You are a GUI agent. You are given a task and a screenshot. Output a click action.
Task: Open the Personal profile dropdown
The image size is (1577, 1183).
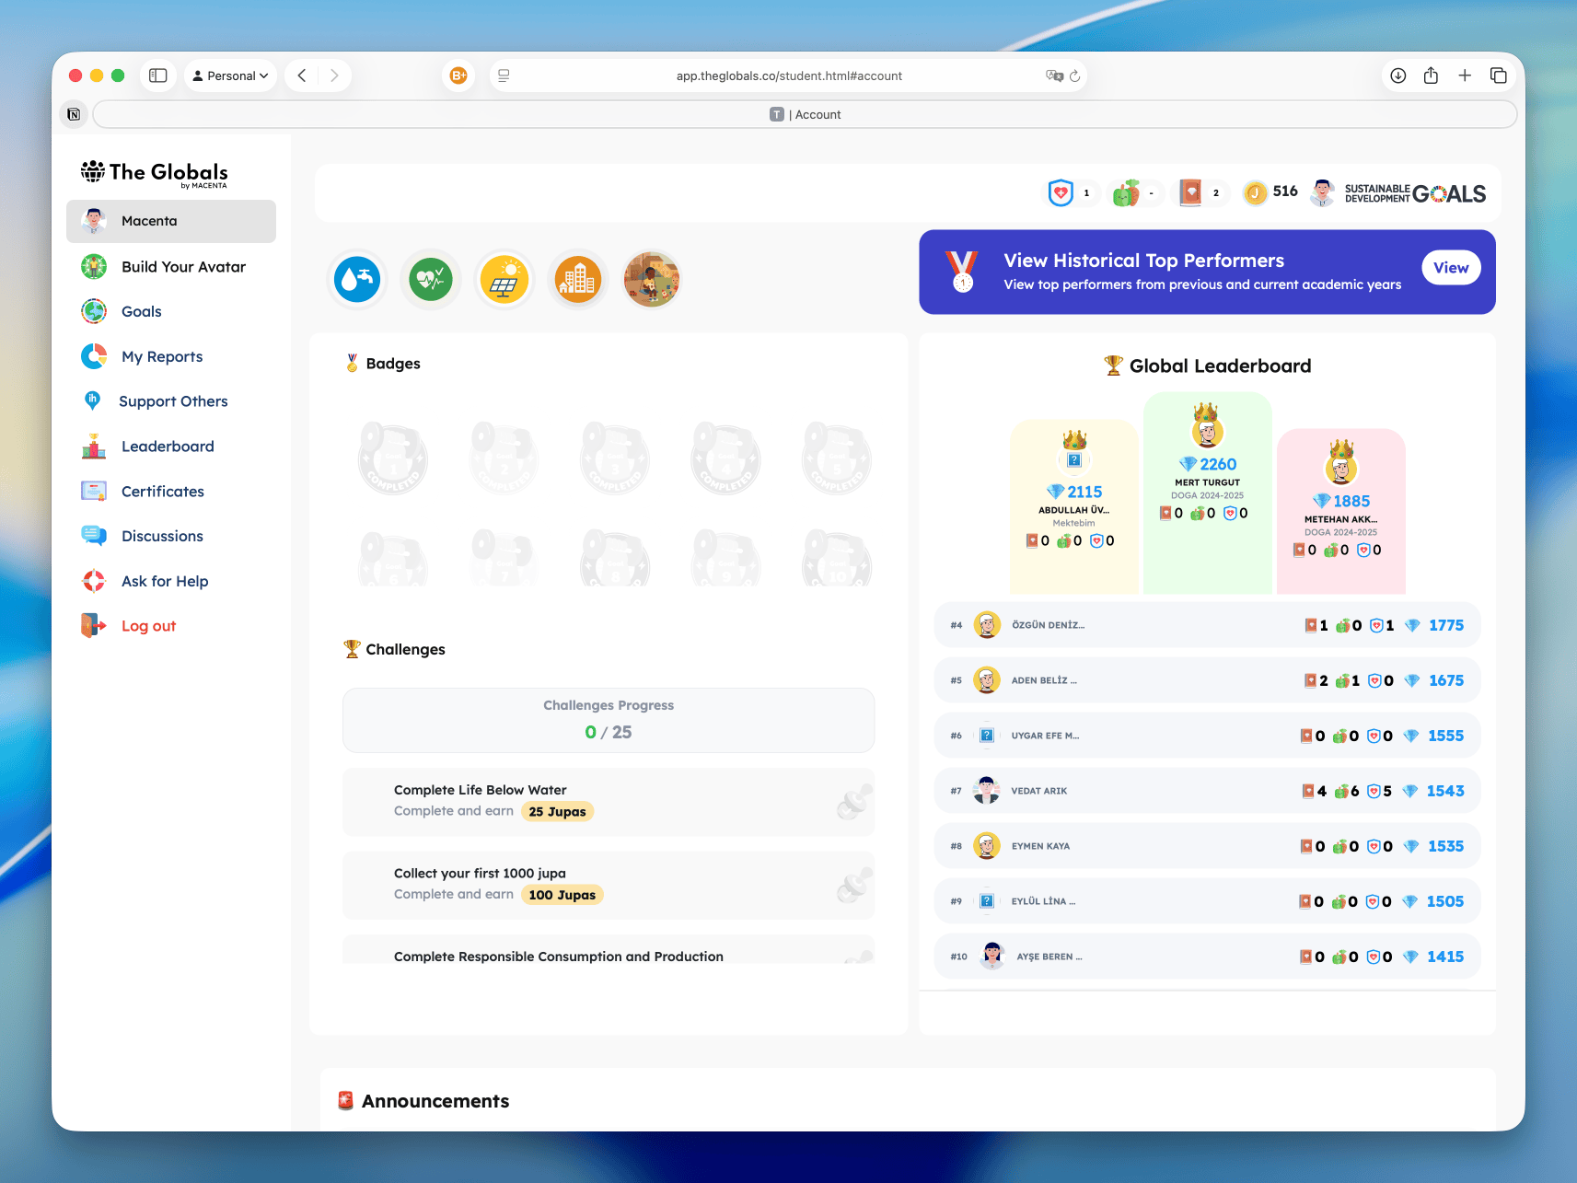[231, 75]
